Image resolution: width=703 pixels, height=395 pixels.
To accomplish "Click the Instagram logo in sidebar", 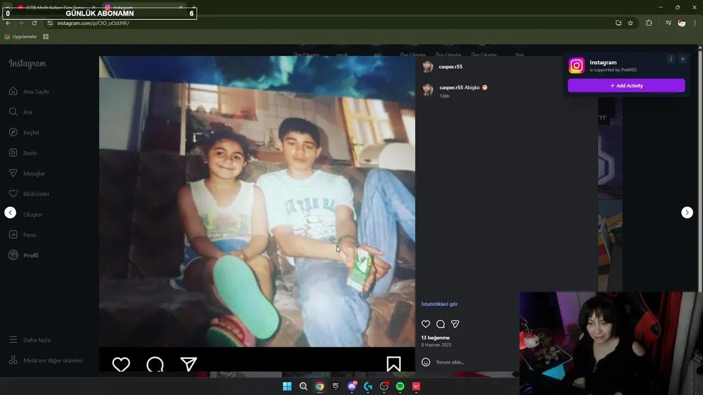I will [27, 64].
